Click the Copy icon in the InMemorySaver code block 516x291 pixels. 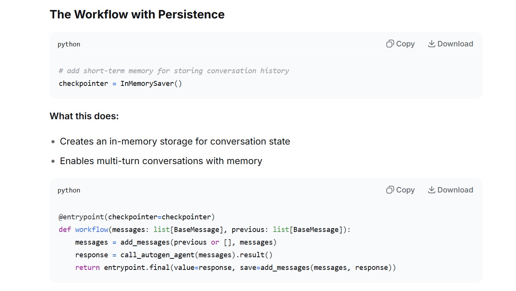(390, 44)
